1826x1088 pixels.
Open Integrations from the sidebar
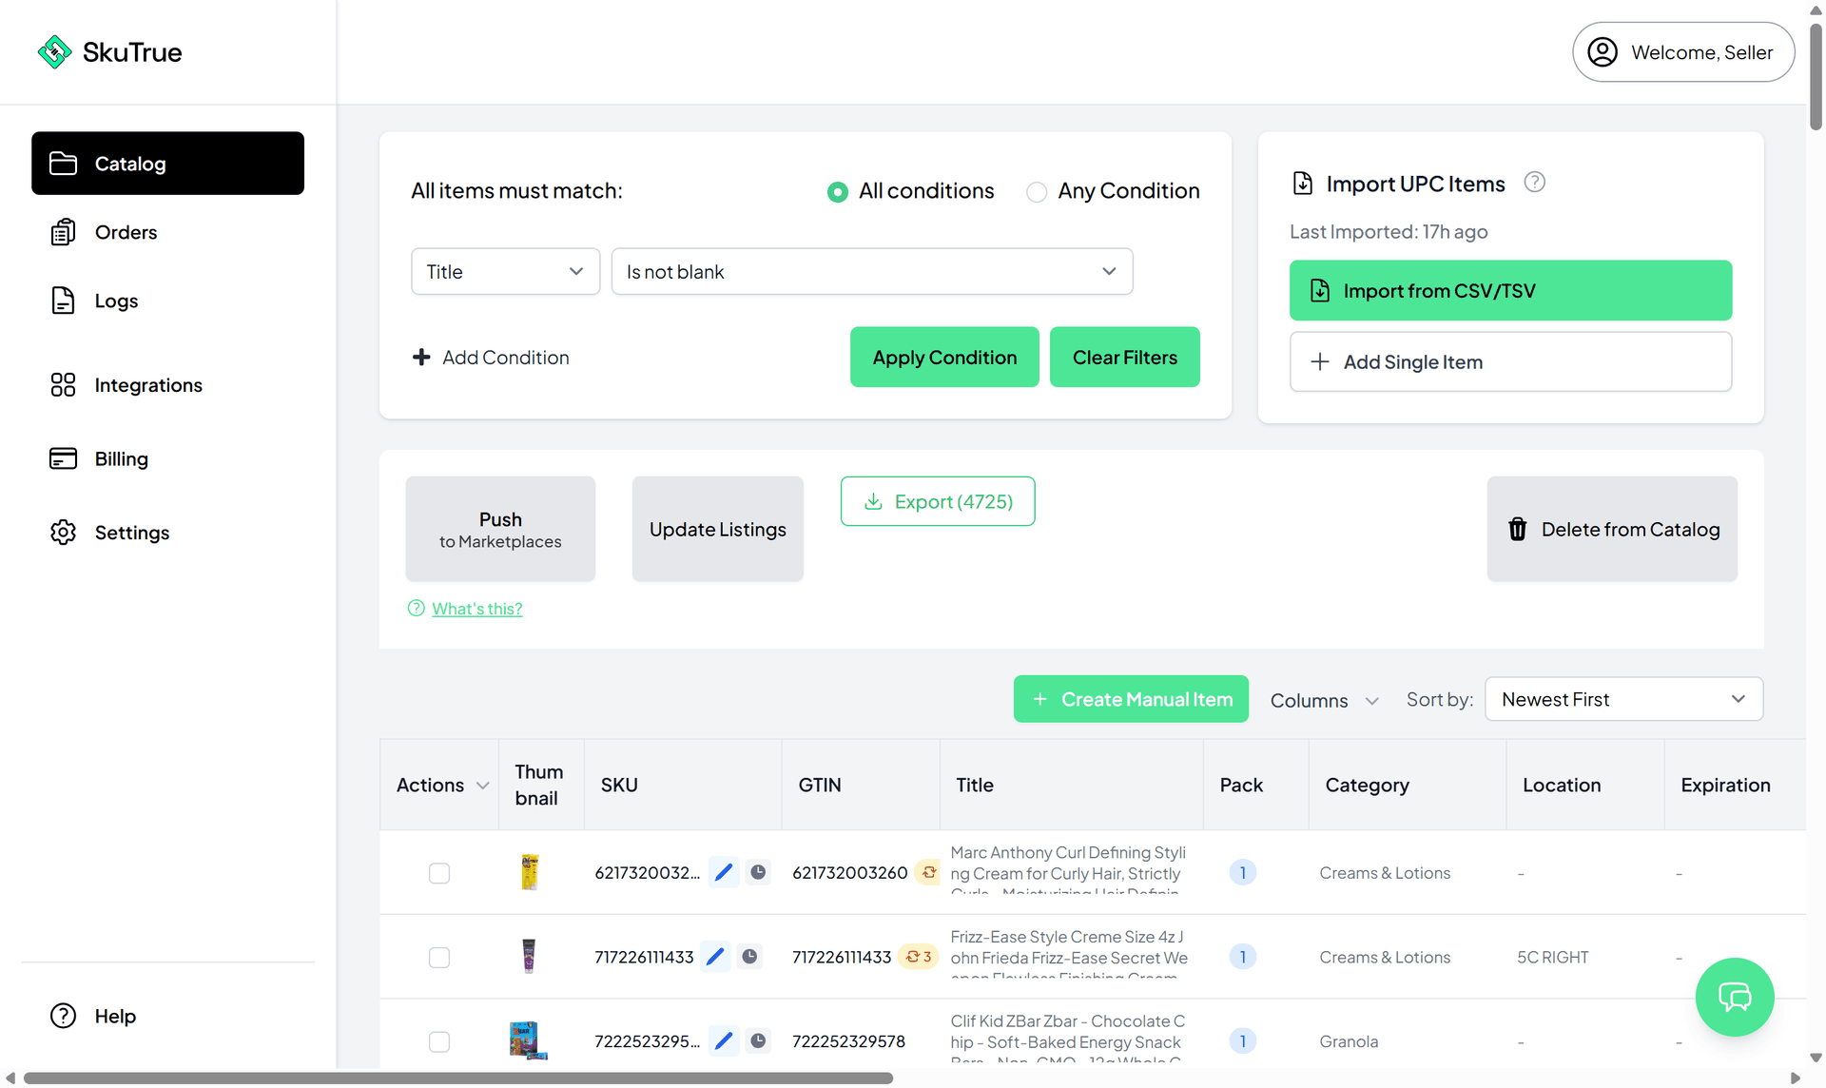point(147,384)
